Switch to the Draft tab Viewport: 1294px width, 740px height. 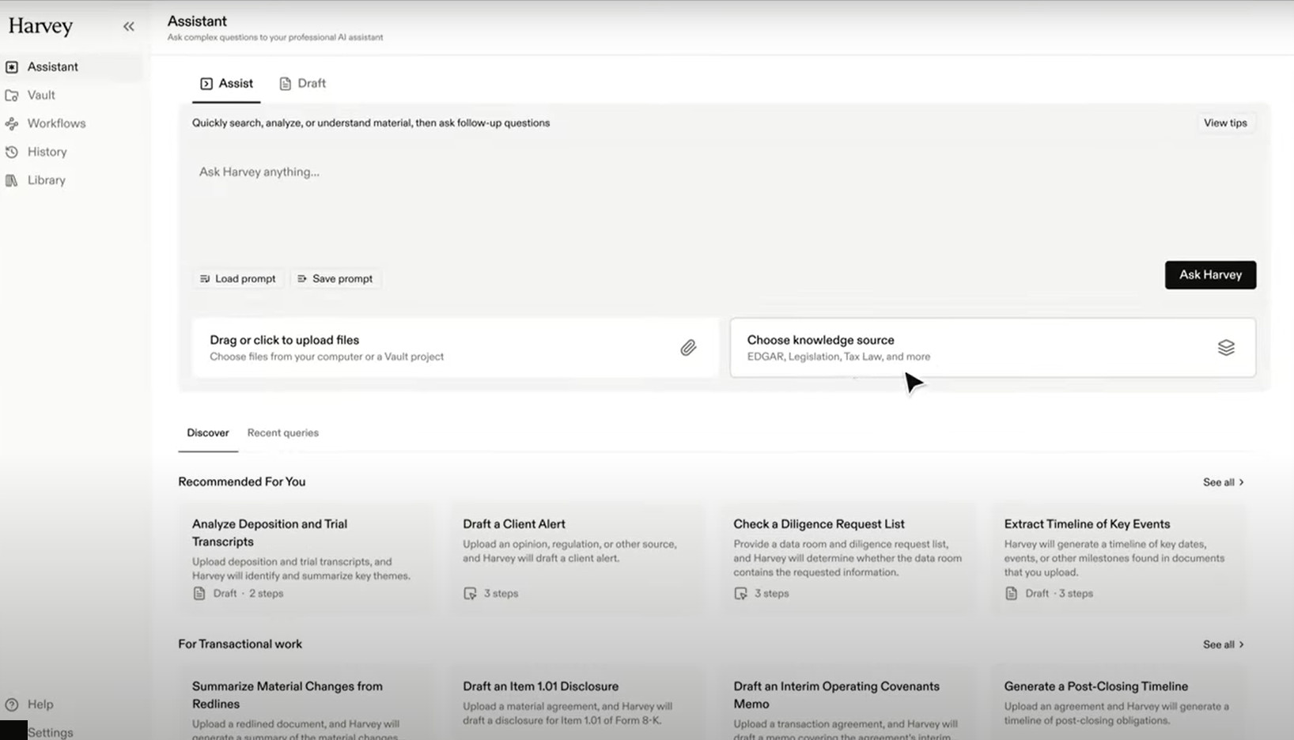(x=302, y=84)
